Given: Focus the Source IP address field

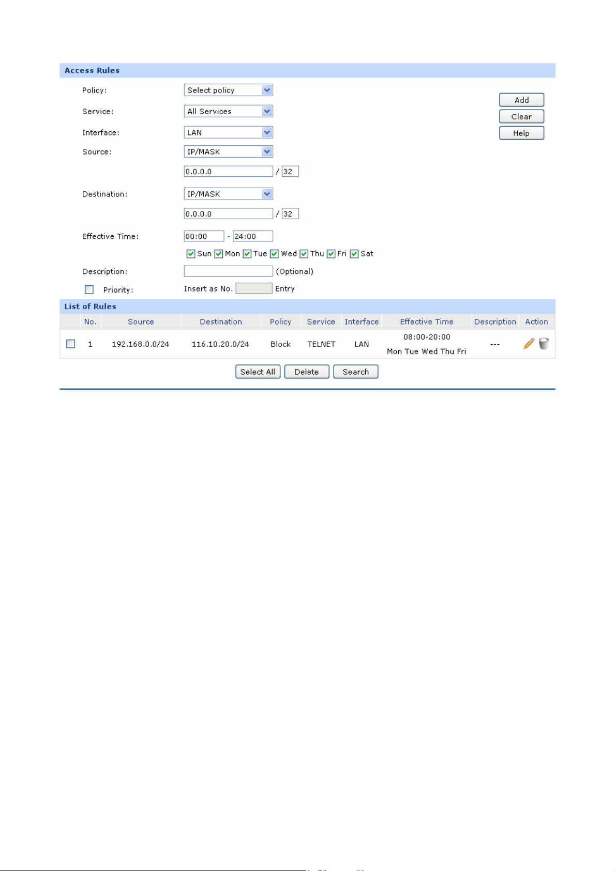Looking at the screenshot, I should 229,172.
